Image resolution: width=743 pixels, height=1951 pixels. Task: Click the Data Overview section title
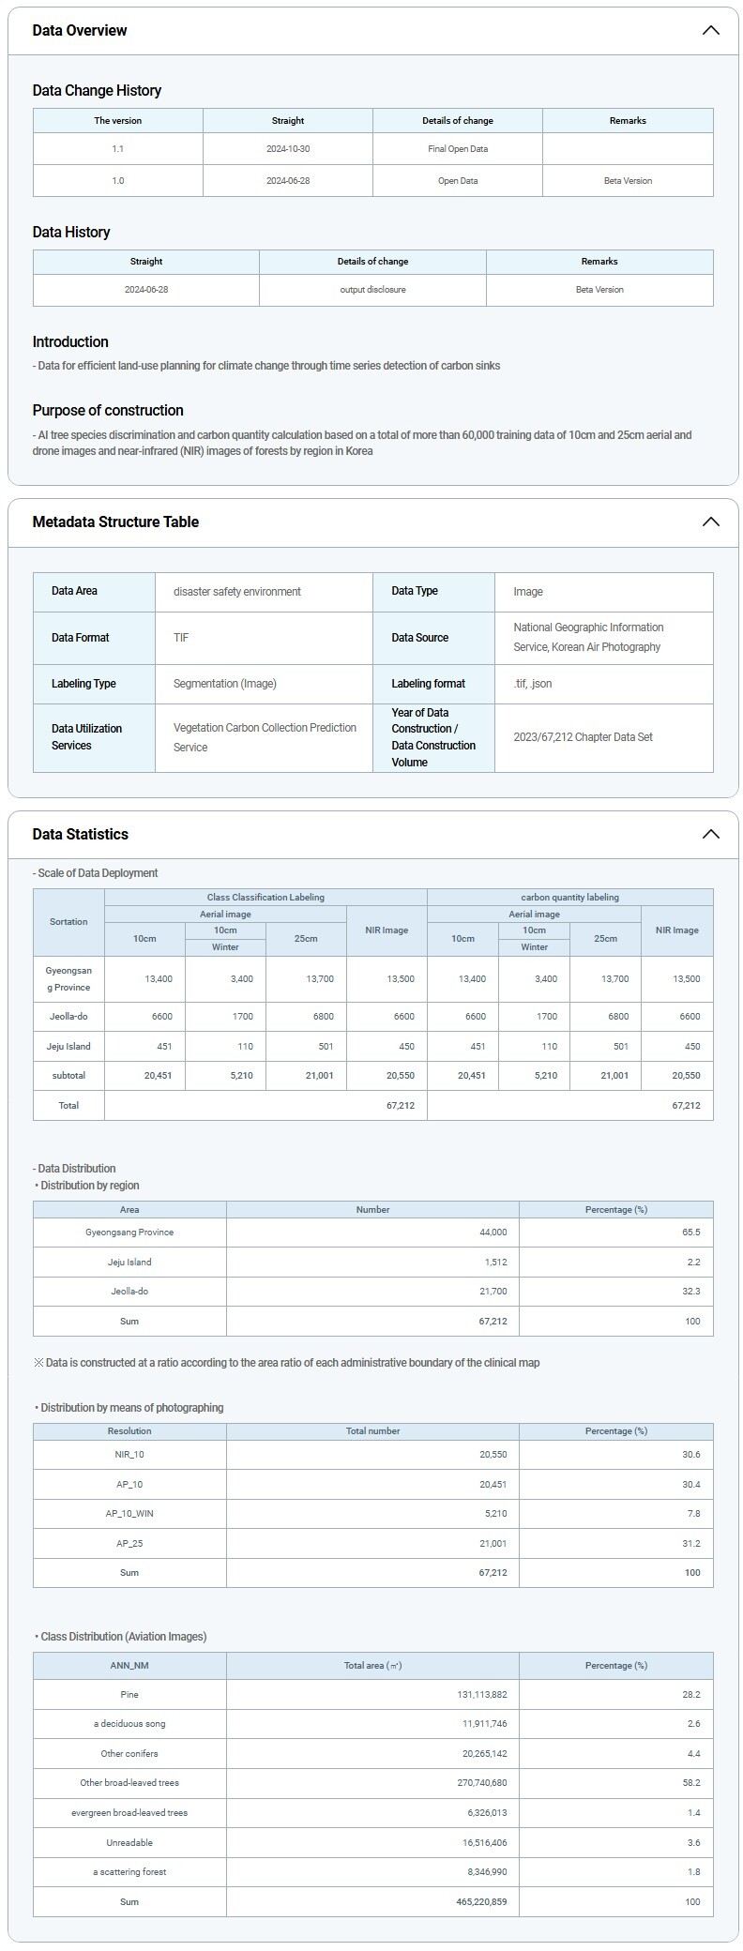tap(80, 30)
